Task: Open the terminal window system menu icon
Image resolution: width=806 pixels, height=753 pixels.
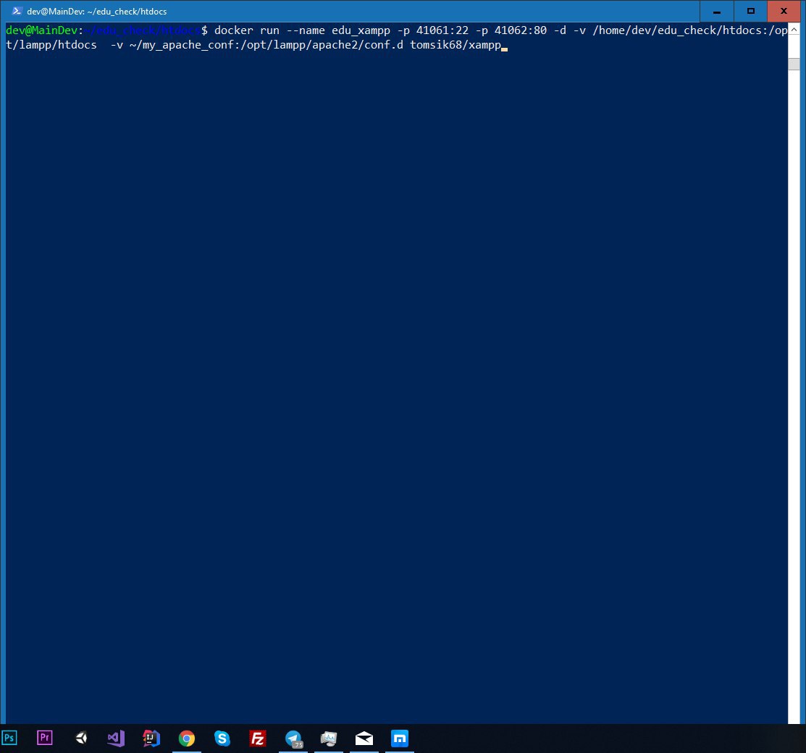Action: pyautogui.click(x=17, y=11)
